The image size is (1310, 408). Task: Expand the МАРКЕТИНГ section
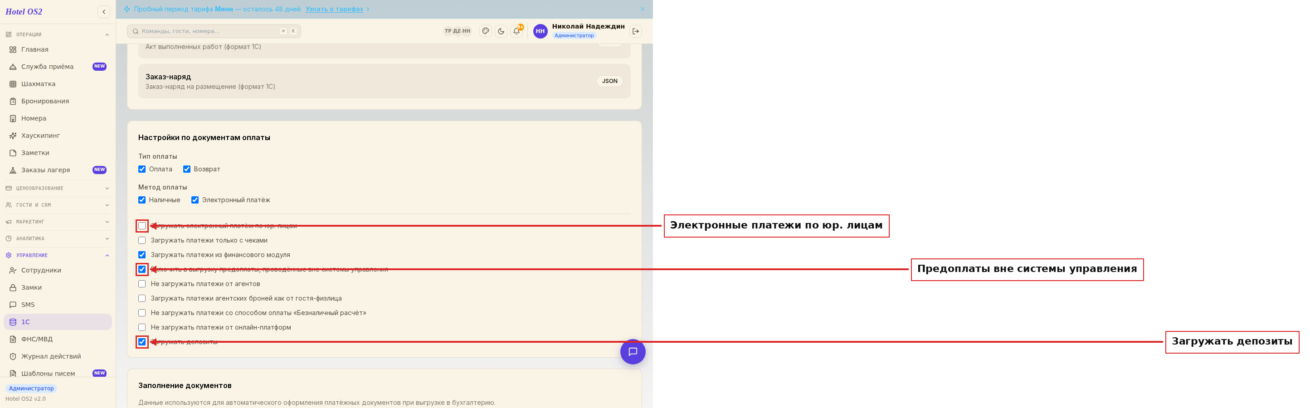58,222
